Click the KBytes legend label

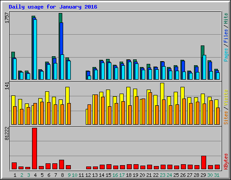[x=226, y=162]
